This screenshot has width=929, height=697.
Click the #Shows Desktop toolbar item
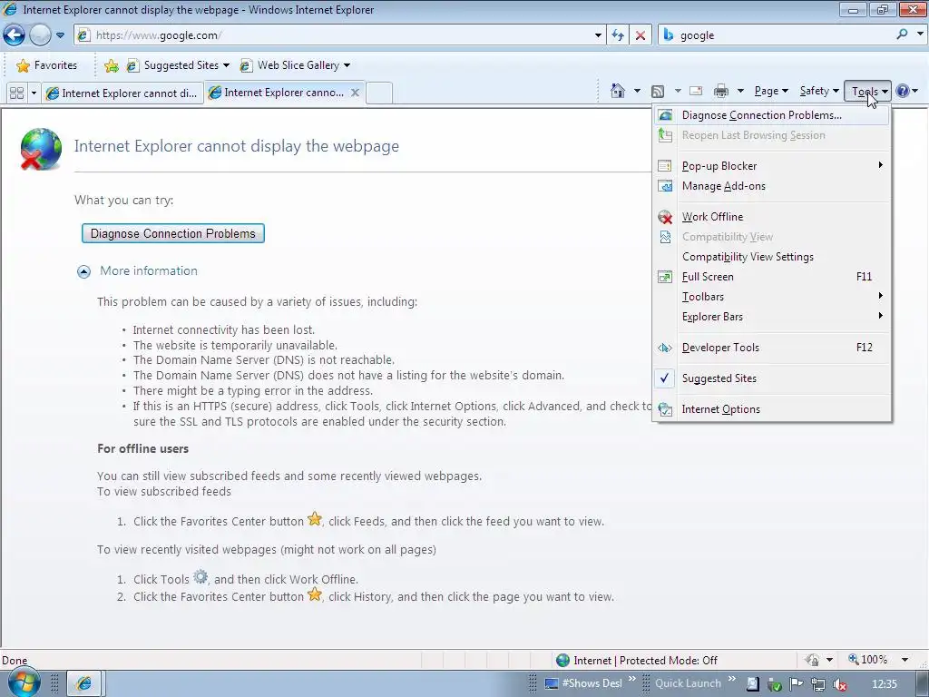pyautogui.click(x=583, y=683)
